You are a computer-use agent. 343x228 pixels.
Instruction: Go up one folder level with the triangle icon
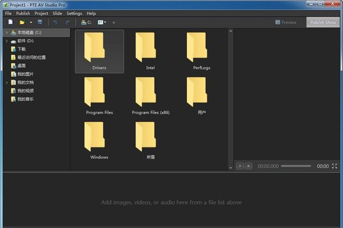114,22
